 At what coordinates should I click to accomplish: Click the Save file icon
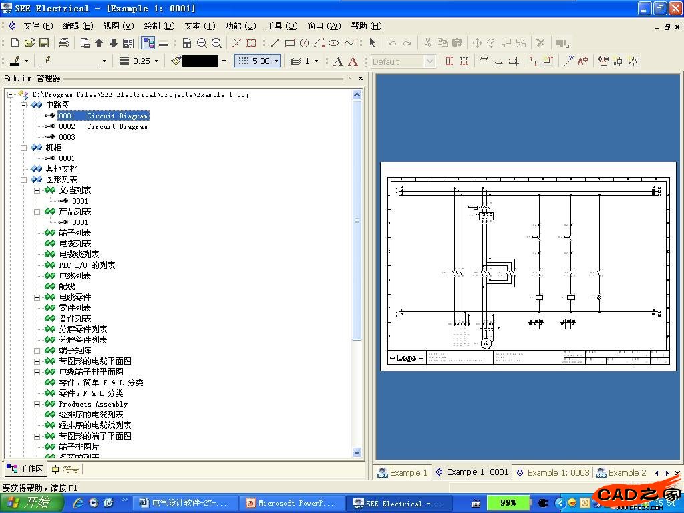pos(44,43)
